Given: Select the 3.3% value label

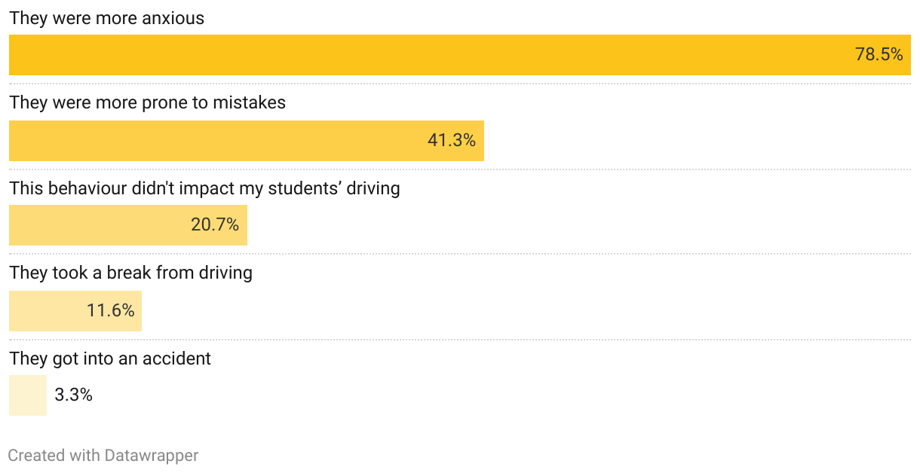Looking at the screenshot, I should 74,395.
